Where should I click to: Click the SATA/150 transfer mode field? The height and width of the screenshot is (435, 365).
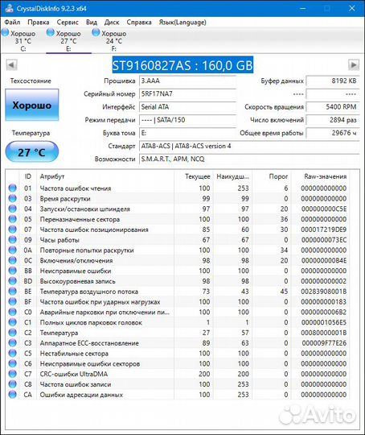pyautogui.click(x=187, y=120)
